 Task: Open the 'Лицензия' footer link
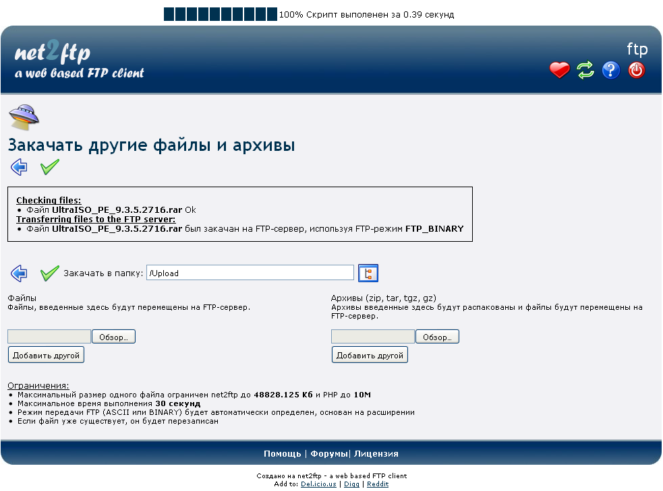(x=376, y=454)
